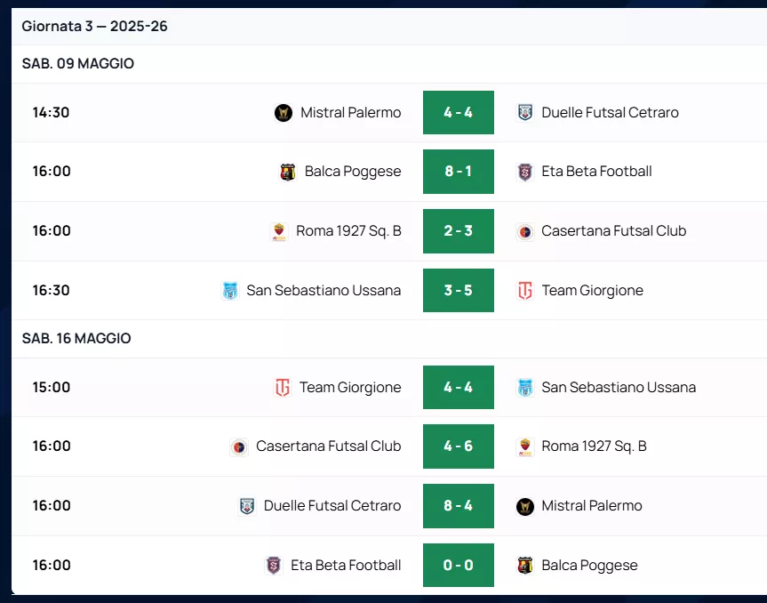Click the Giornata 3 — 2025-26 header

click(x=94, y=26)
